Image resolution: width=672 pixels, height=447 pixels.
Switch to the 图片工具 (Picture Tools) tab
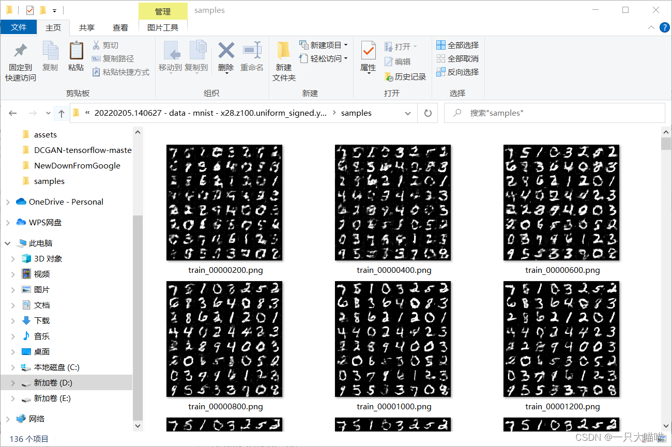(x=163, y=27)
